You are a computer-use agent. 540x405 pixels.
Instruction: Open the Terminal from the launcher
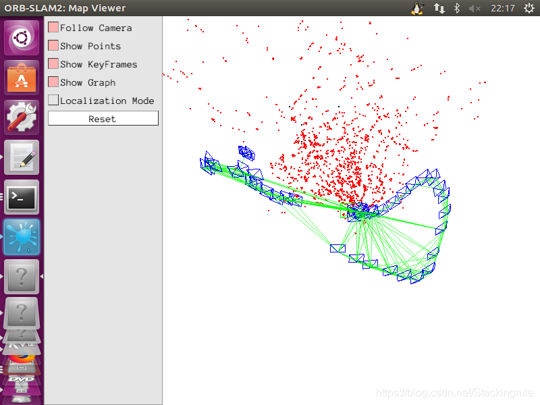point(22,197)
